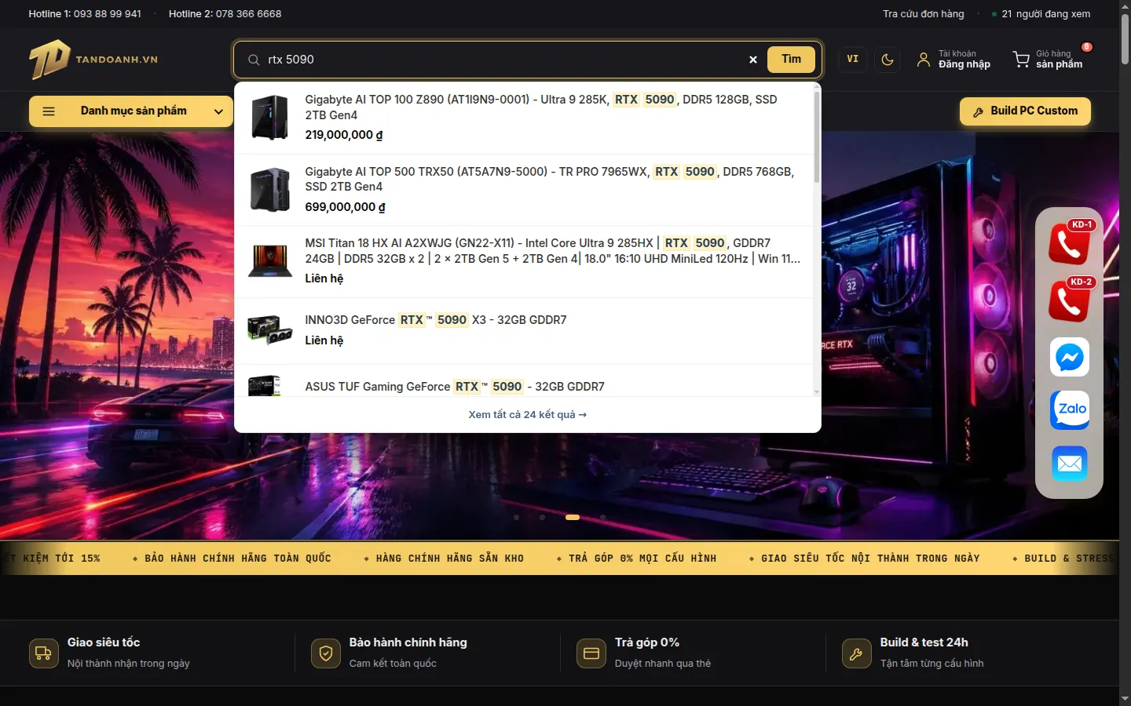Open the Đăng nhập account link
Screen dimensions: 1131x706
[x=964, y=64]
